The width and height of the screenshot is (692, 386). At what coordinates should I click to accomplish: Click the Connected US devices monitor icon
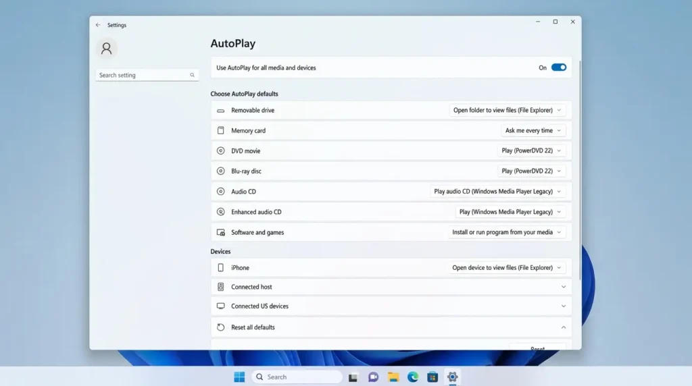221,306
